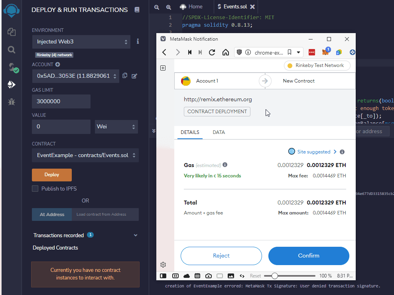Click the camera capture icon in status bar
Screen dimensions: 394x295
tap(209, 276)
